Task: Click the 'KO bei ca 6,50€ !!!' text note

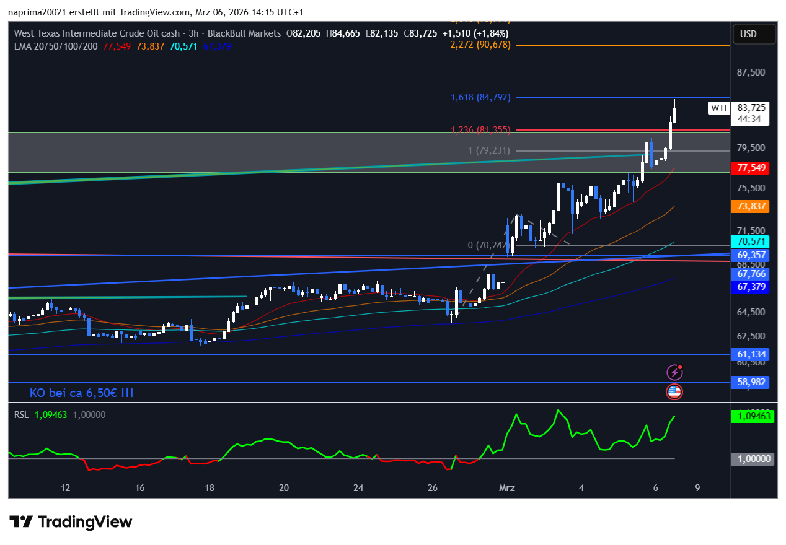Action: pyautogui.click(x=82, y=393)
